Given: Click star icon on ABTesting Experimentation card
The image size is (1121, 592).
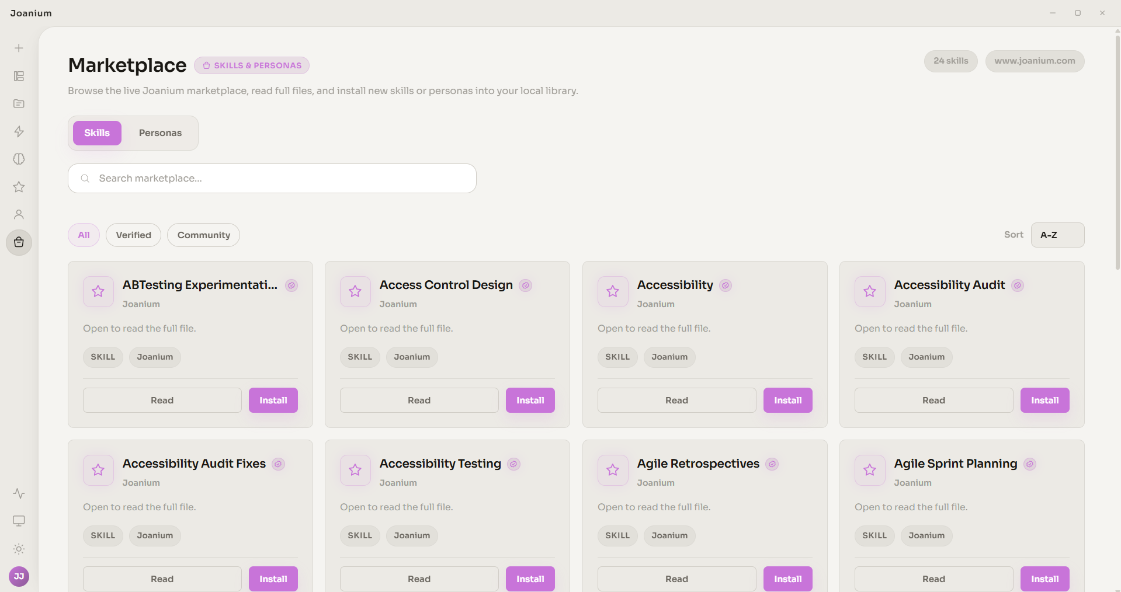Looking at the screenshot, I should point(98,291).
